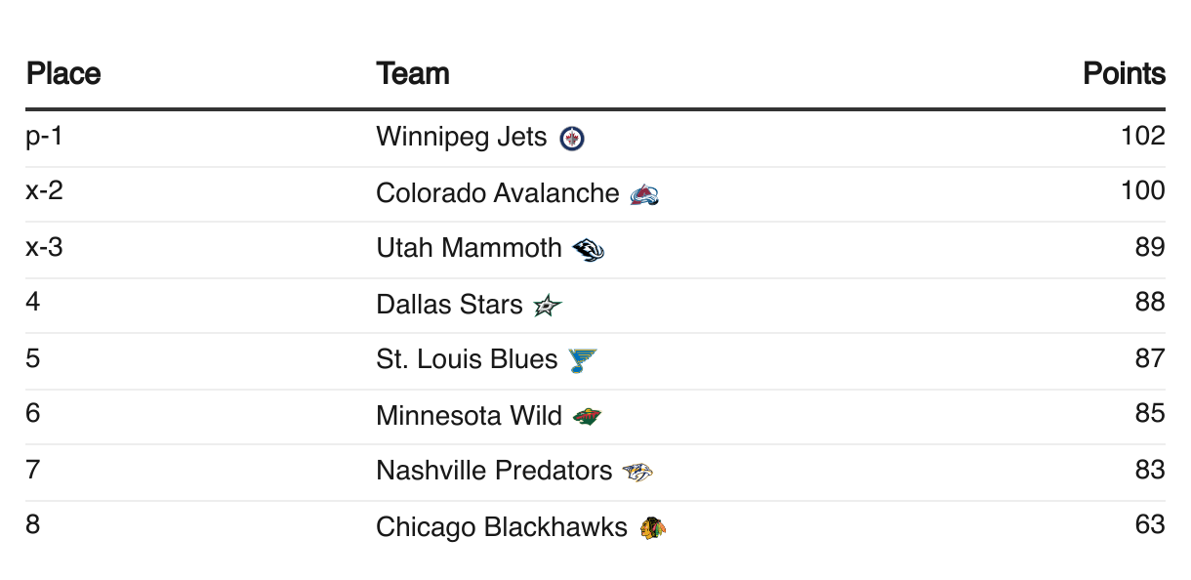Click the Winnipeg Jets logo icon
The height and width of the screenshot is (580, 1191).
pyautogui.click(x=572, y=140)
